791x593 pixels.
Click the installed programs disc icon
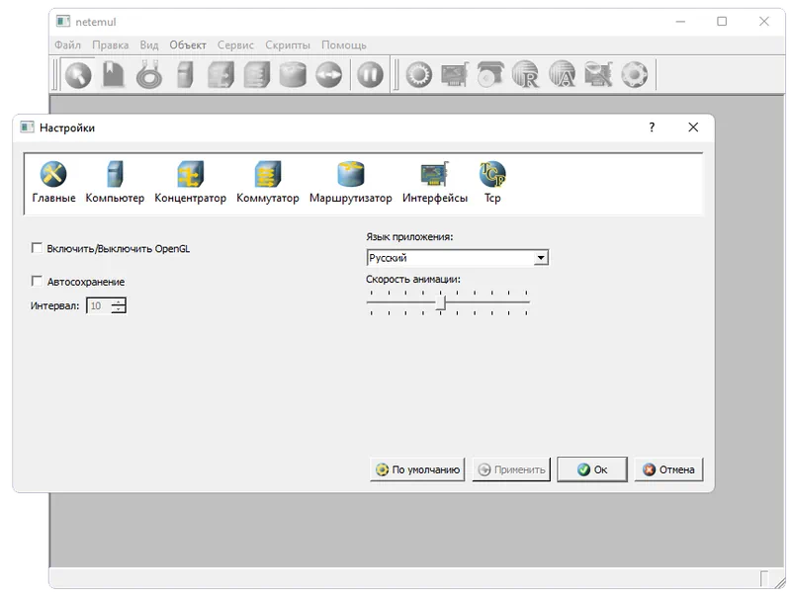coord(489,75)
